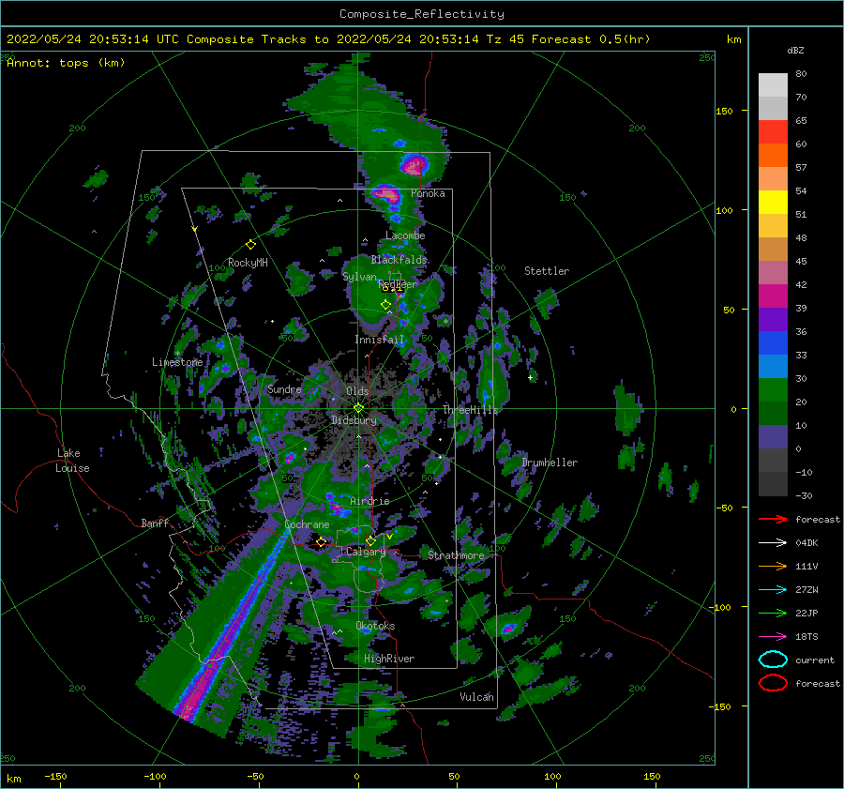Click the yellow diamond marker beside RockyMH
The width and height of the screenshot is (844, 789).
pyautogui.click(x=250, y=245)
